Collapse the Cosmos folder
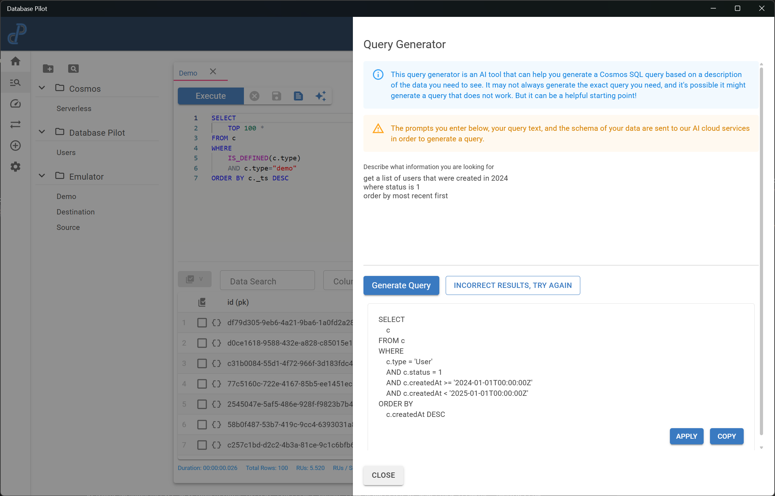Screen dimensions: 775x496 (42, 88)
